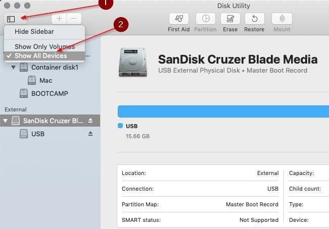Eject the SanDisk Cruzer device

coord(90,121)
